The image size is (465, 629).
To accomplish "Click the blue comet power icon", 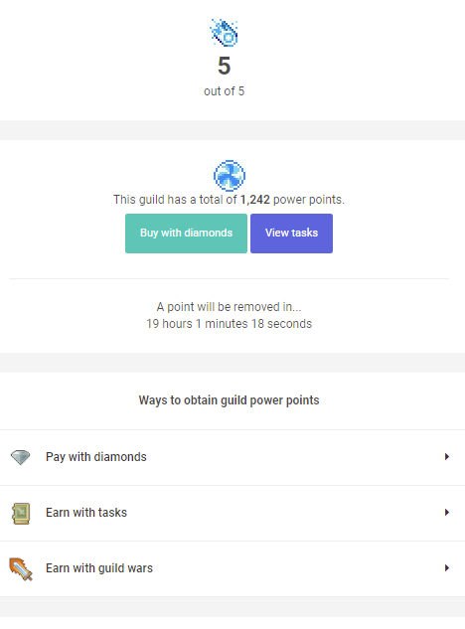I will (x=224, y=33).
